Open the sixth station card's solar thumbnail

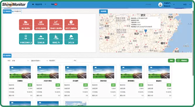[x=159, y=72]
